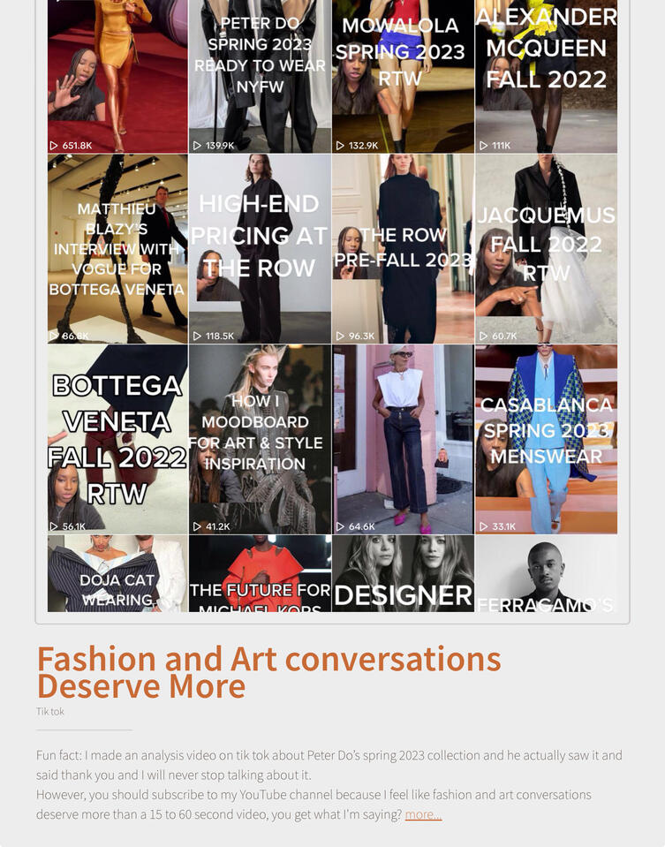
Task: Click play icon beside 111K views
Action: [x=483, y=146]
